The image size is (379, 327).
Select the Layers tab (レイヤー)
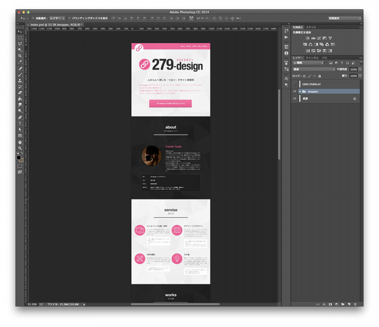pos(298,58)
